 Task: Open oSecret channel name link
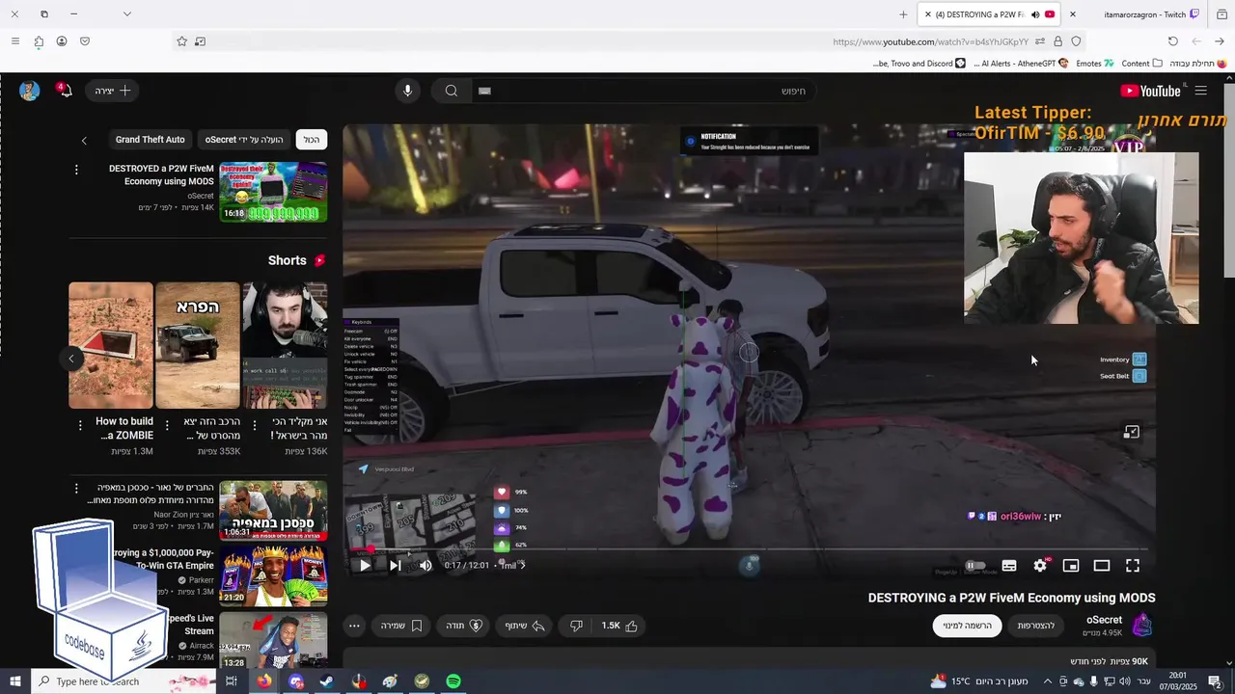pos(1104,620)
